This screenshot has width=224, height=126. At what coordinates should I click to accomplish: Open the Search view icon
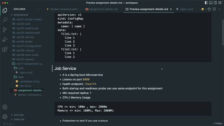click(x=5, y=20)
